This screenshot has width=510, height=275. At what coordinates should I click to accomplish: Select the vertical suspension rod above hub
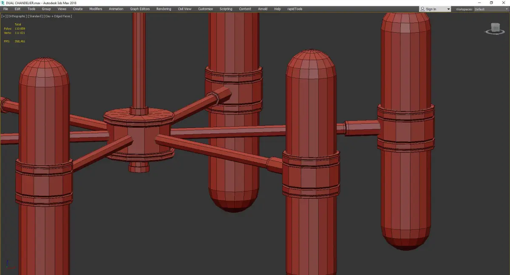click(139, 59)
